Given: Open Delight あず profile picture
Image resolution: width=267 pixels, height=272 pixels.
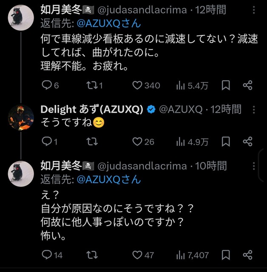Looking at the screenshot, I should click(21, 117).
